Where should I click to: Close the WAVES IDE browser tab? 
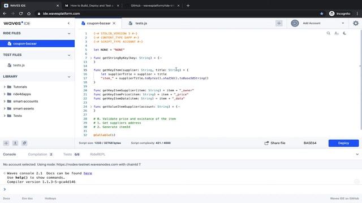coord(58,6)
